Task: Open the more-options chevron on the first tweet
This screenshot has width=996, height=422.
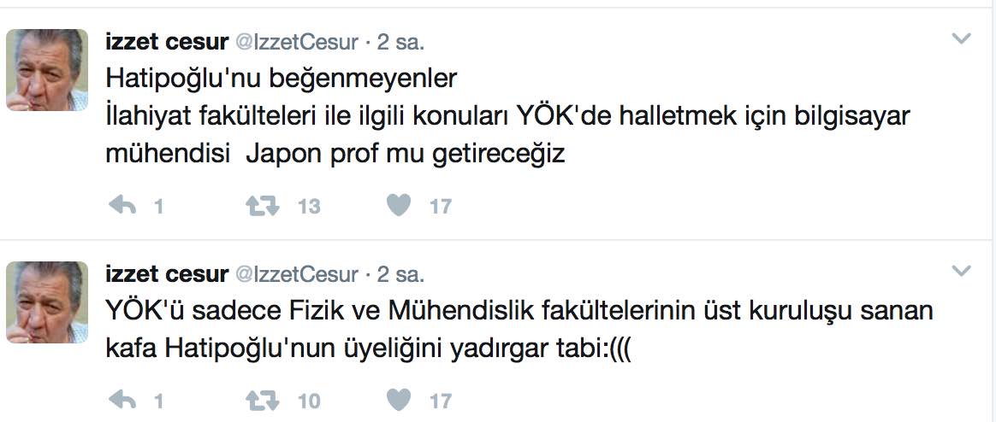Action: coord(962,39)
